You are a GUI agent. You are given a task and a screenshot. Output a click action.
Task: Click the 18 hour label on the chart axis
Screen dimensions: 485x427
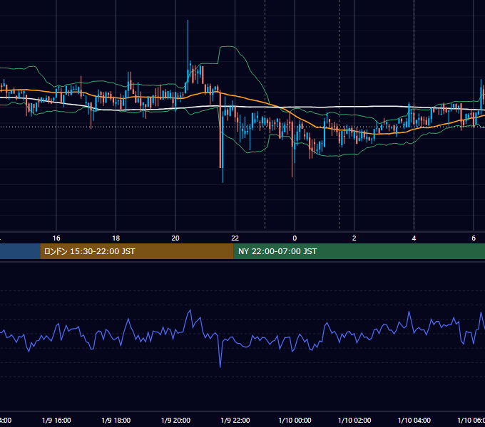[x=116, y=238]
